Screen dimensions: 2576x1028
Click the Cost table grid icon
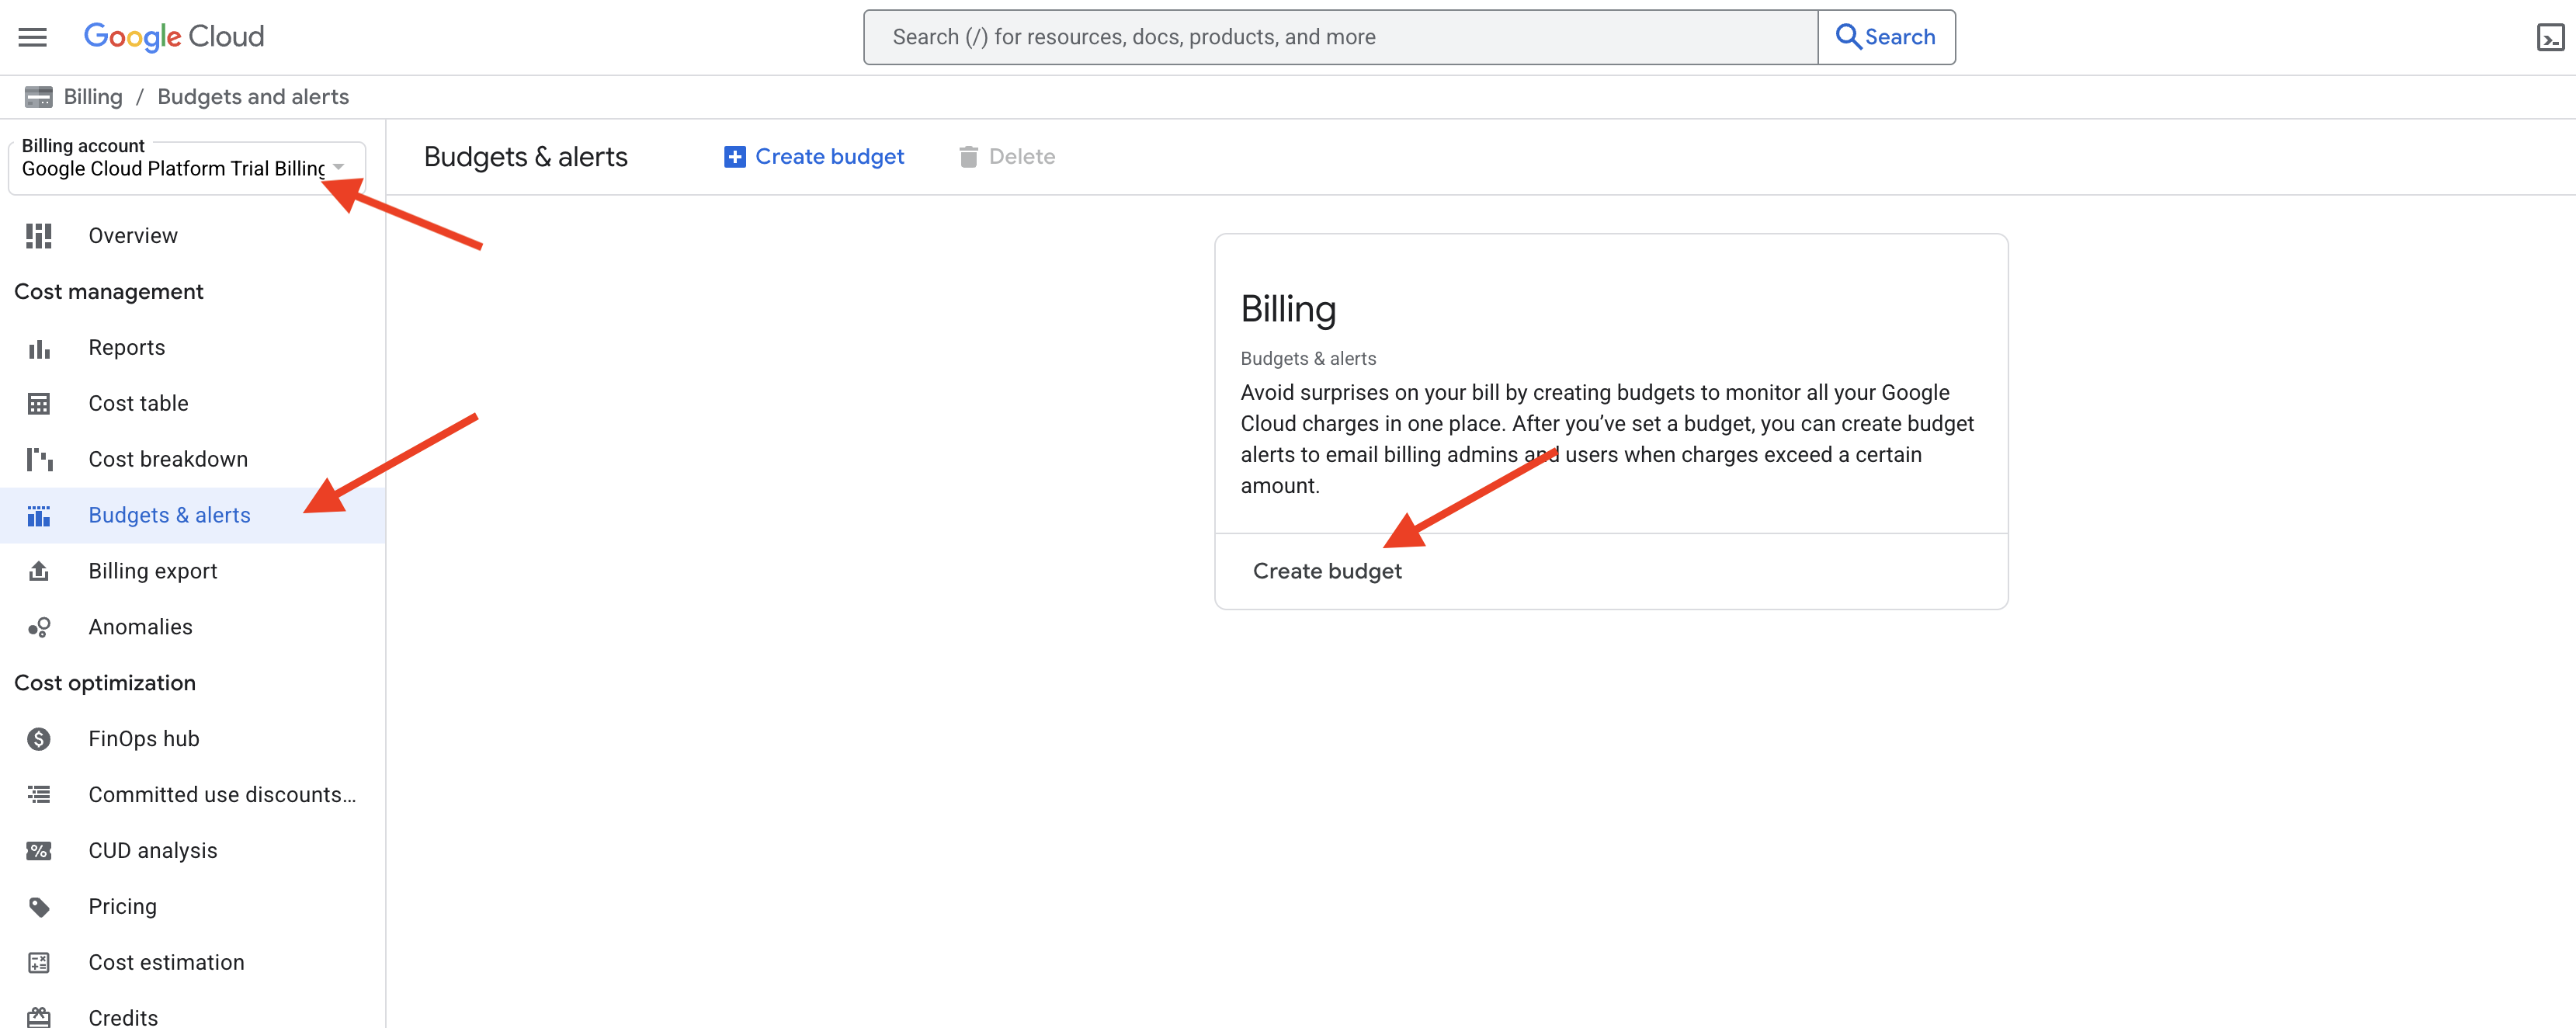pyautogui.click(x=39, y=404)
